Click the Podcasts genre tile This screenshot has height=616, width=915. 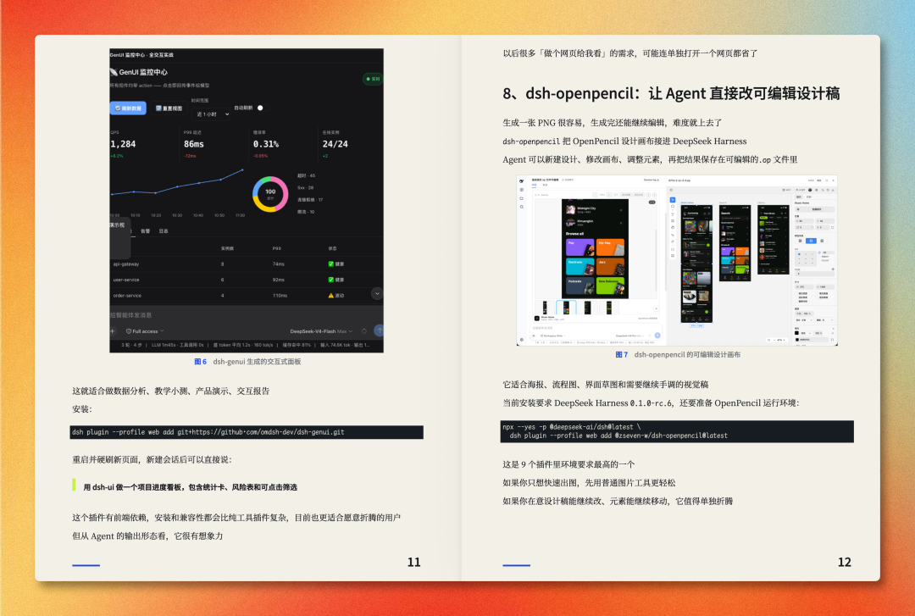580,286
